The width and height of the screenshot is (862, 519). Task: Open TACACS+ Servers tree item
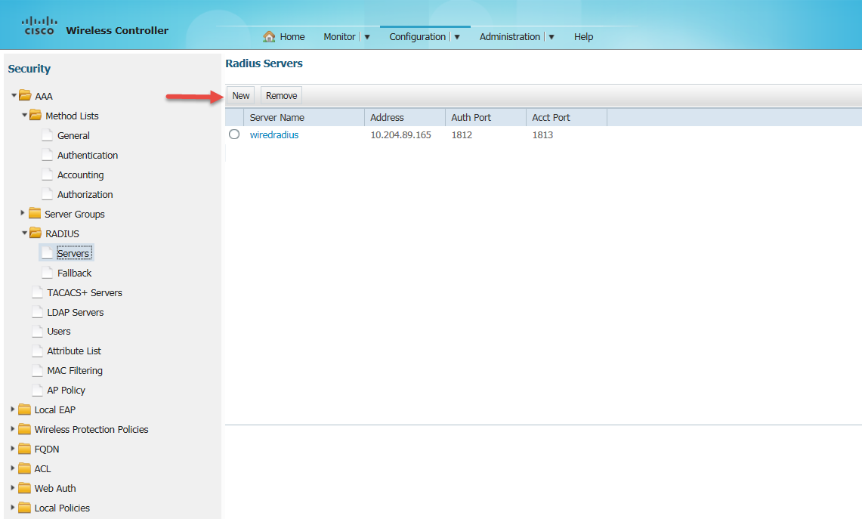click(x=84, y=292)
